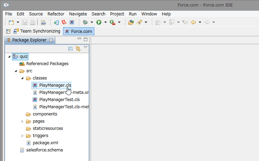Viewport: 259px width, 161px height.
Task: Click the Save disk icon
Action: click(x=25, y=22)
